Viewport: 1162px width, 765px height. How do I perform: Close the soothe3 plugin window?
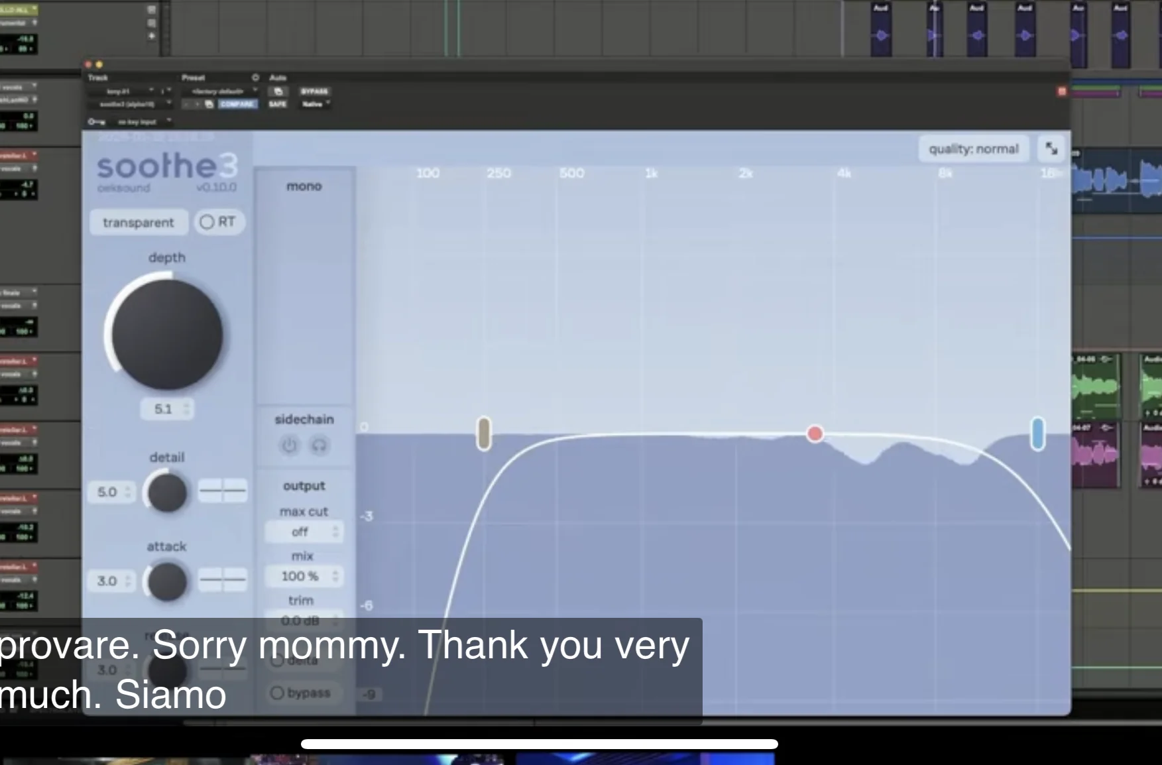88,64
